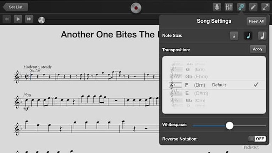Viewport: 272px width, 153px height.
Task: Select the pencil annotation tool
Action: coord(253,7)
